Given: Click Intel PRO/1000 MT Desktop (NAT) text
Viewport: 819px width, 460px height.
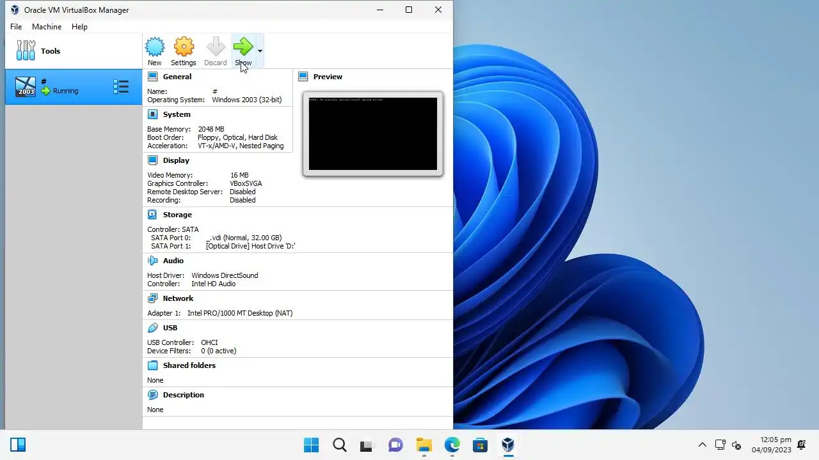Looking at the screenshot, I should pyautogui.click(x=240, y=313).
